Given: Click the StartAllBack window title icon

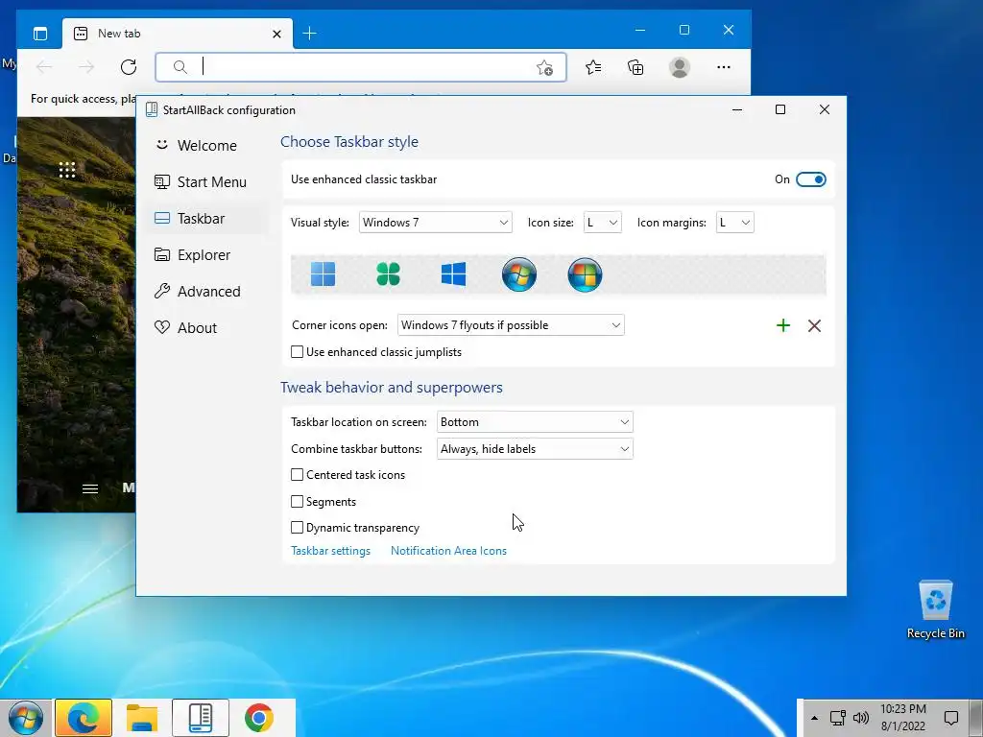Looking at the screenshot, I should [x=151, y=109].
